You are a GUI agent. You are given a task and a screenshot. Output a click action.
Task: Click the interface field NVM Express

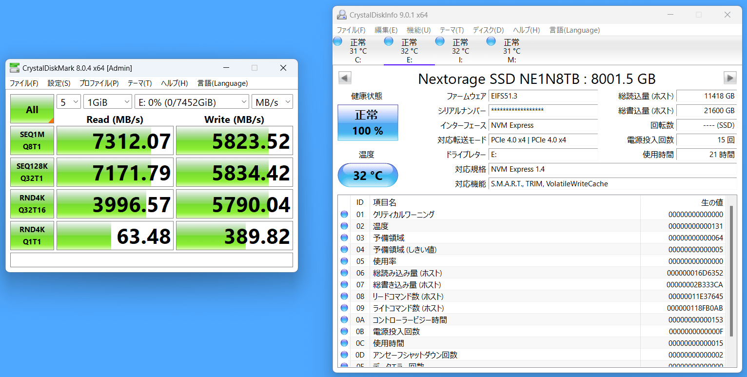point(543,125)
